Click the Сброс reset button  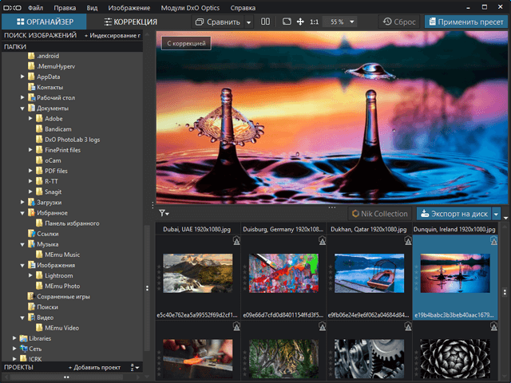(x=399, y=22)
